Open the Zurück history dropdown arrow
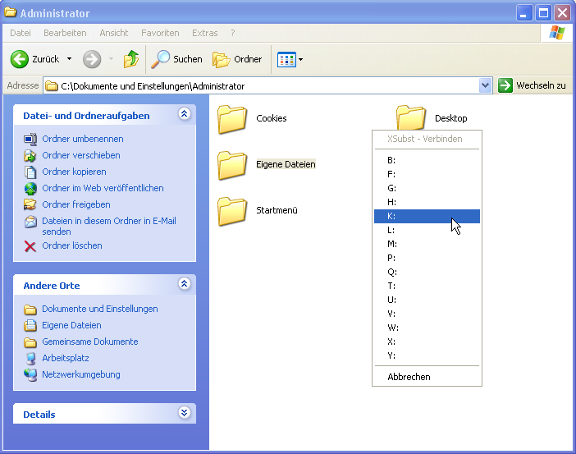Image resolution: width=576 pixels, height=454 pixels. point(69,59)
